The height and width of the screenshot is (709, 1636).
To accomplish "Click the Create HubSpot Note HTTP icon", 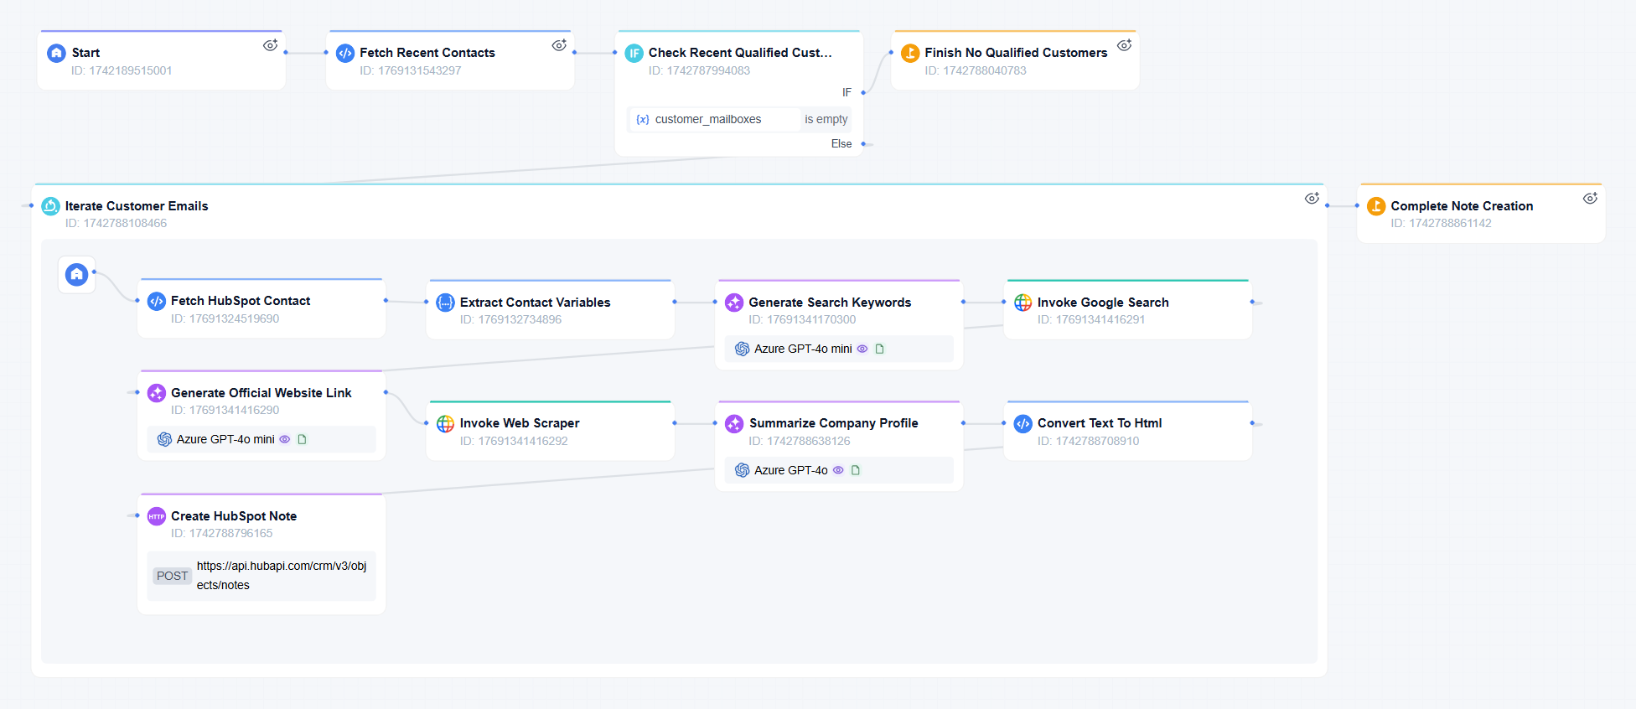I will 157,516.
